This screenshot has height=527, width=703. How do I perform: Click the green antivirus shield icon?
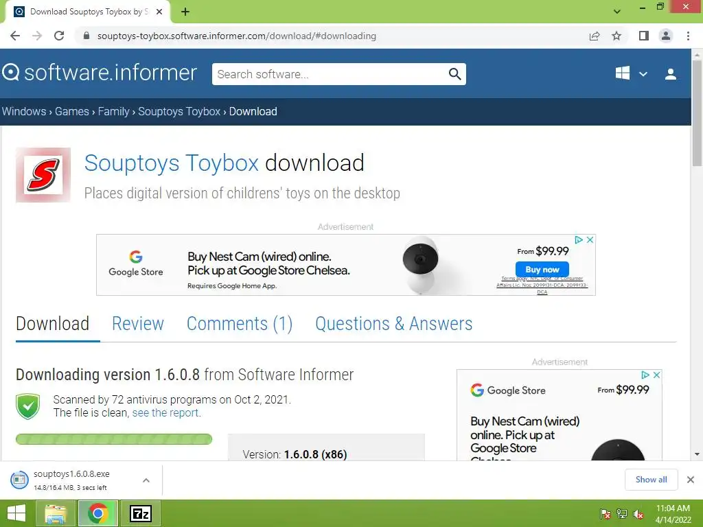[x=27, y=406]
